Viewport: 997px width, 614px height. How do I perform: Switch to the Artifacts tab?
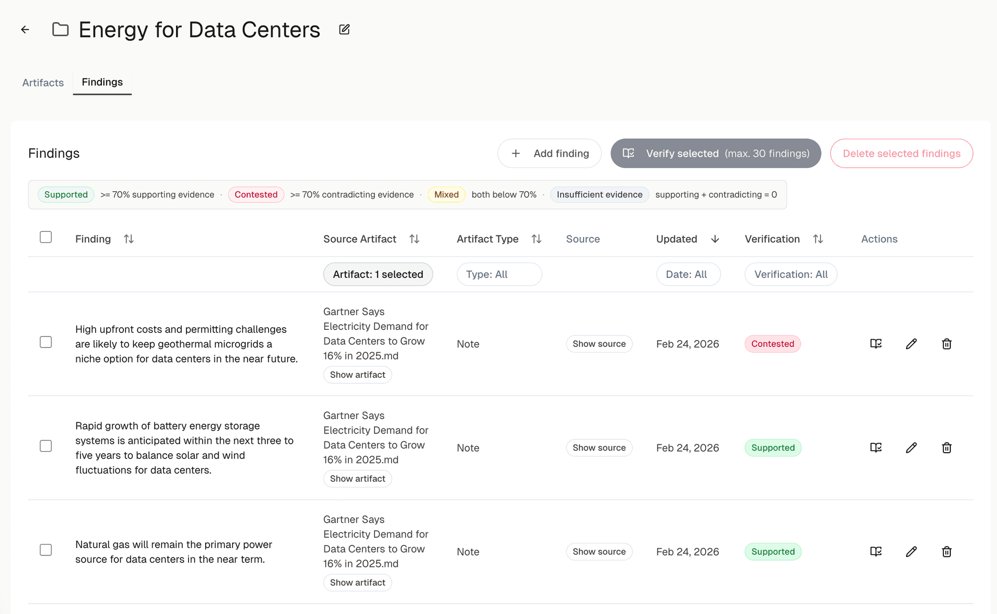point(43,82)
